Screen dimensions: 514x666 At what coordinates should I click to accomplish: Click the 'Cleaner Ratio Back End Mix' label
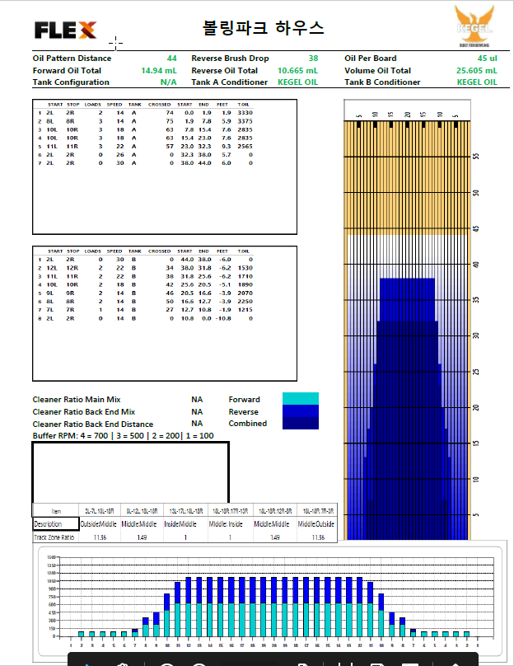[84, 412]
